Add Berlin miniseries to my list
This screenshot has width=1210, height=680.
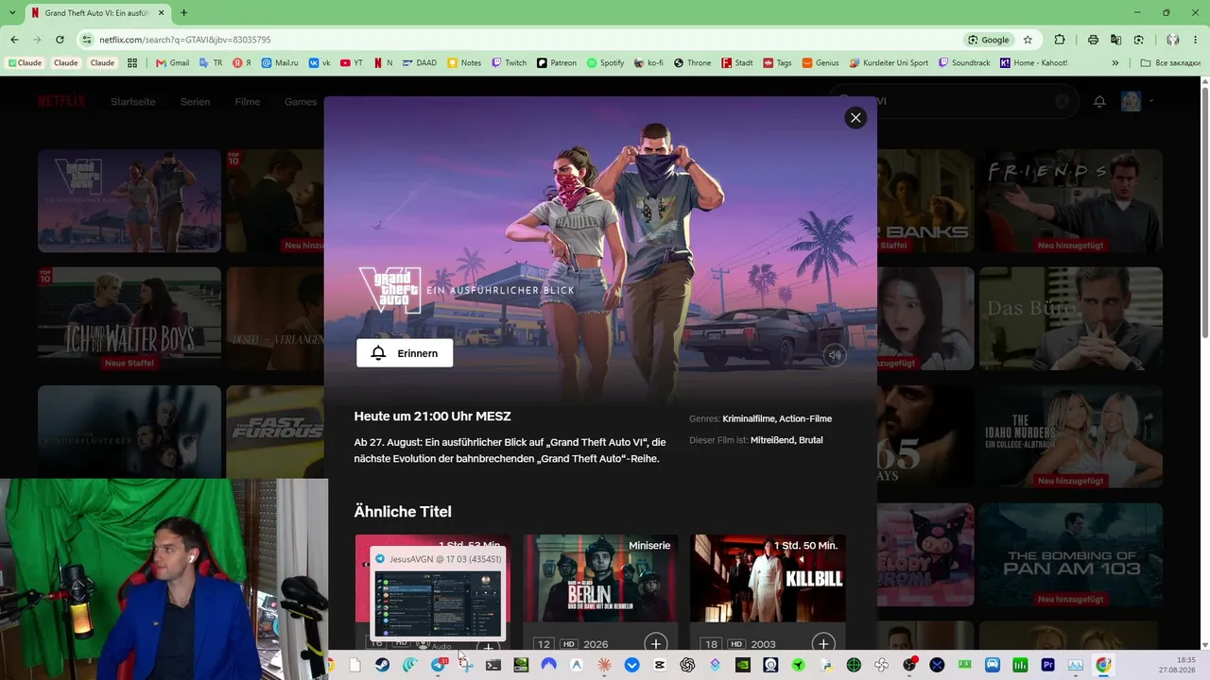click(655, 644)
